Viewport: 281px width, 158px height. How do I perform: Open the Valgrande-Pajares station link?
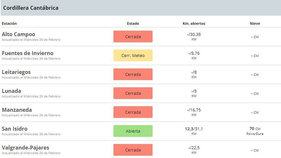pyautogui.click(x=26, y=148)
